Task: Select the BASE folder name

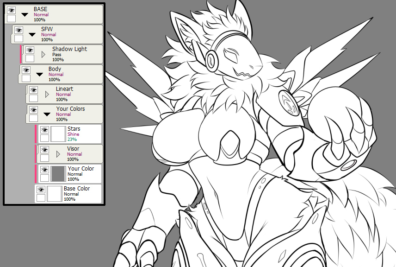Action: pos(40,9)
